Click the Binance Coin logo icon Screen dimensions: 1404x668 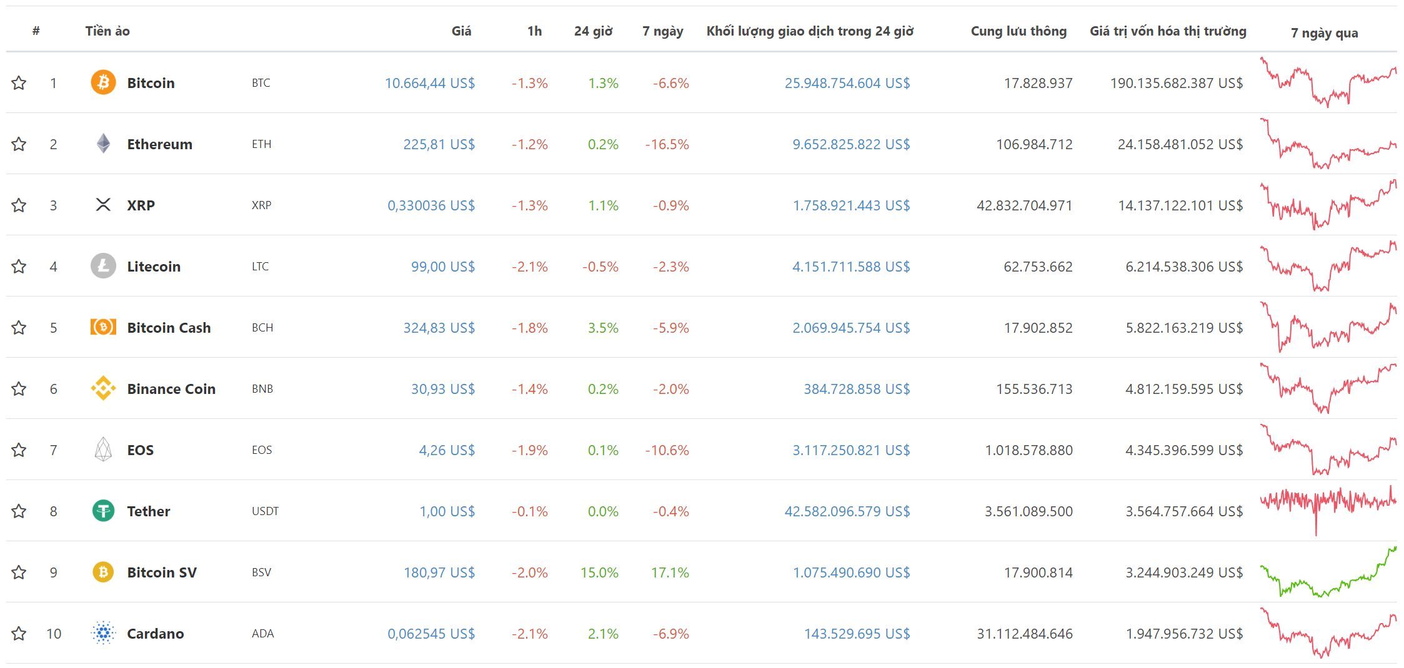(103, 388)
